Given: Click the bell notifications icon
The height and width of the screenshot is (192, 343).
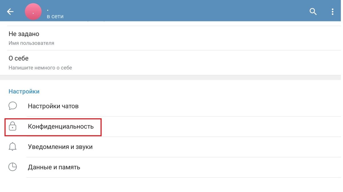Looking at the screenshot, I should point(13,147).
